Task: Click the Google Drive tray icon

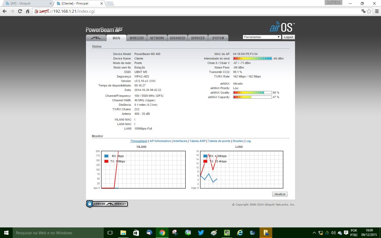Action: coord(327,233)
